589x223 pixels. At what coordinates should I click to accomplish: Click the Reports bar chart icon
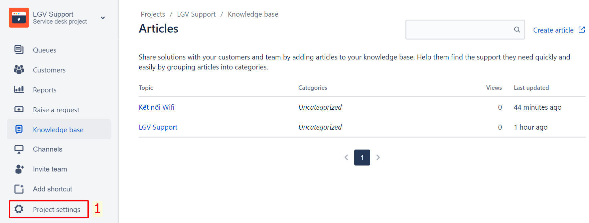click(x=19, y=89)
